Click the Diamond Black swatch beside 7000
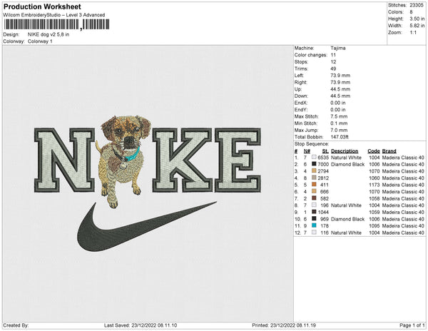The width and height of the screenshot is (428, 331). point(314,164)
